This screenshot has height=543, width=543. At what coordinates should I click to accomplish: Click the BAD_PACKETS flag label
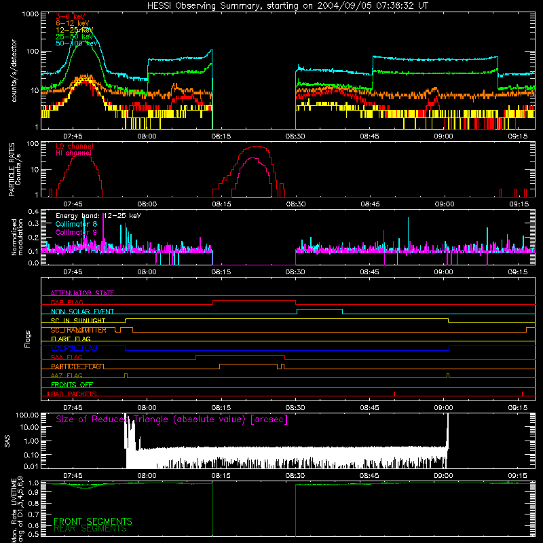[73, 394]
